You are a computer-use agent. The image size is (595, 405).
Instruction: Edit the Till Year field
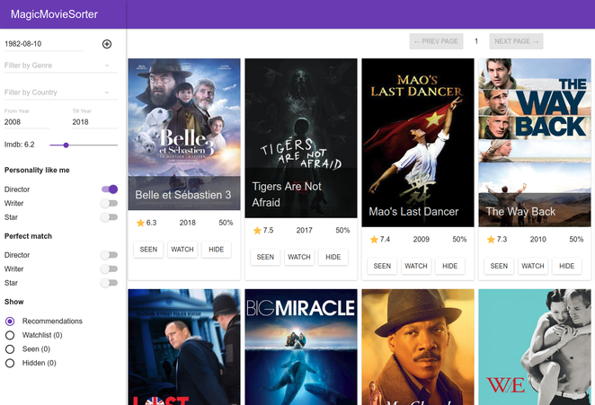point(95,122)
